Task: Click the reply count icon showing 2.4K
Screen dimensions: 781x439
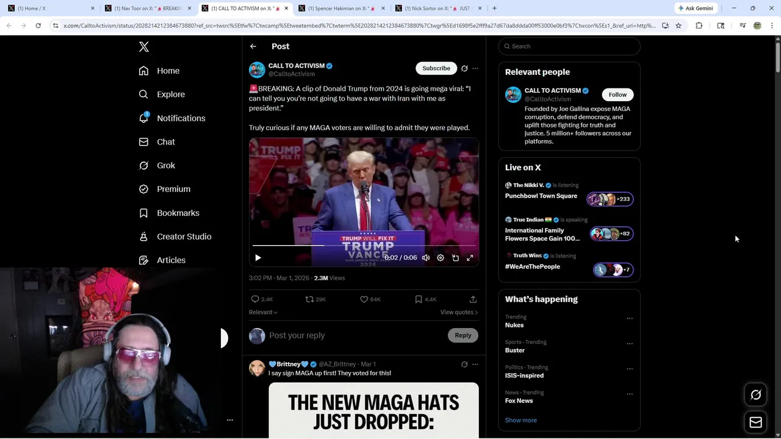Action: point(255,299)
